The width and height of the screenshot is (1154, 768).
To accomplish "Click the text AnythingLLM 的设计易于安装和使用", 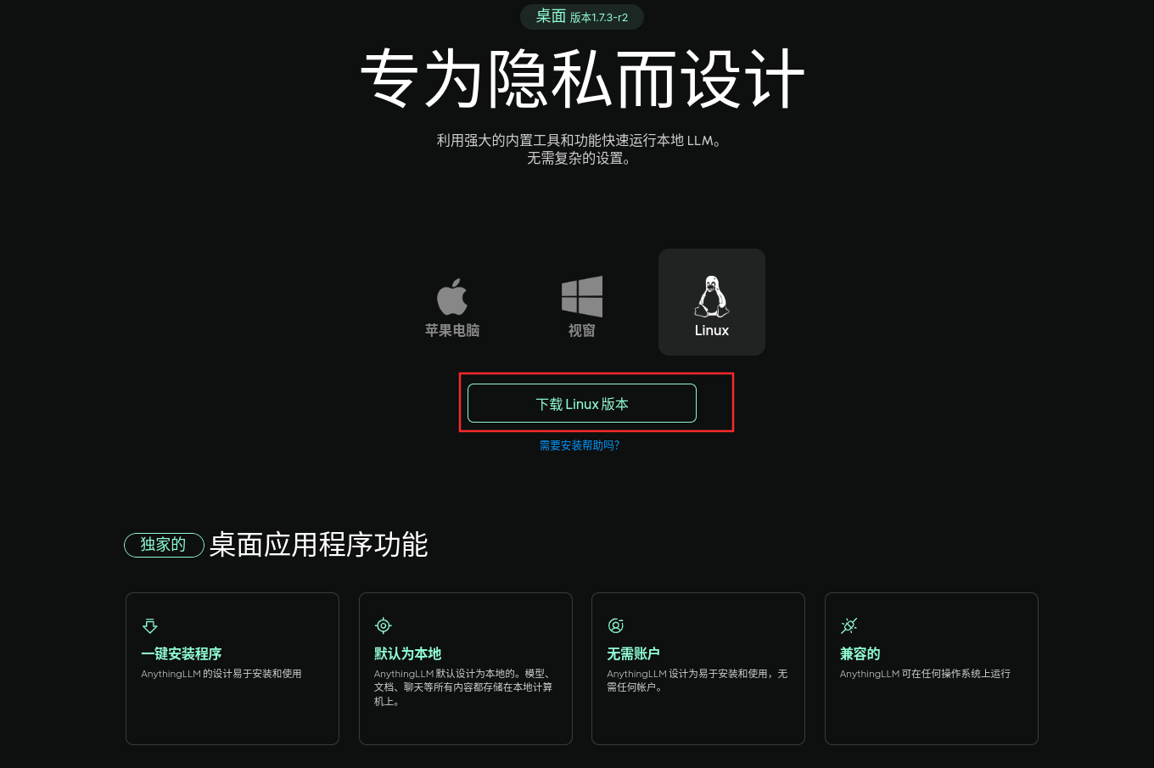I will coord(221,674).
